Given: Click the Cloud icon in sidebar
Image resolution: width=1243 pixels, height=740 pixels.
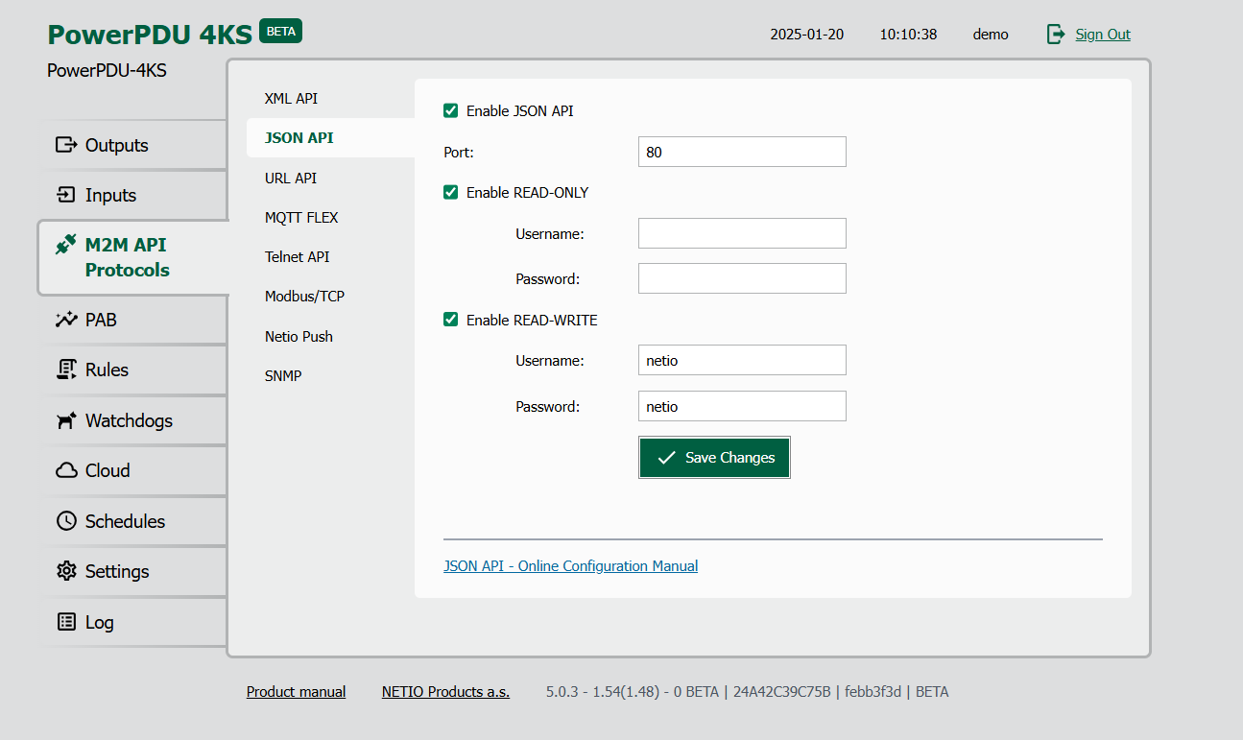Looking at the screenshot, I should (x=66, y=470).
